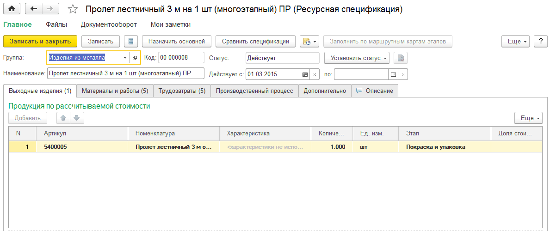Go to the home start page icon
This screenshot has height=231, width=550.
coord(12,9)
